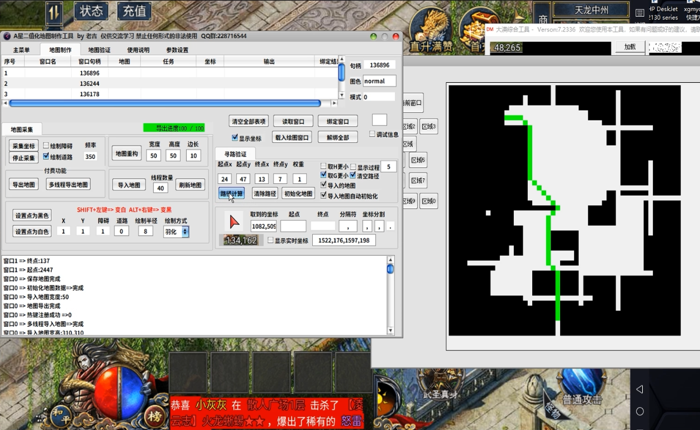Enable the 显示实时坐标 checkbox
This screenshot has width=700, height=430.
coord(271,240)
